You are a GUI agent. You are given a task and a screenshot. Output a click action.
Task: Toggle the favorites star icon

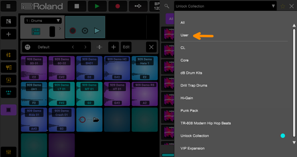[283, 6]
